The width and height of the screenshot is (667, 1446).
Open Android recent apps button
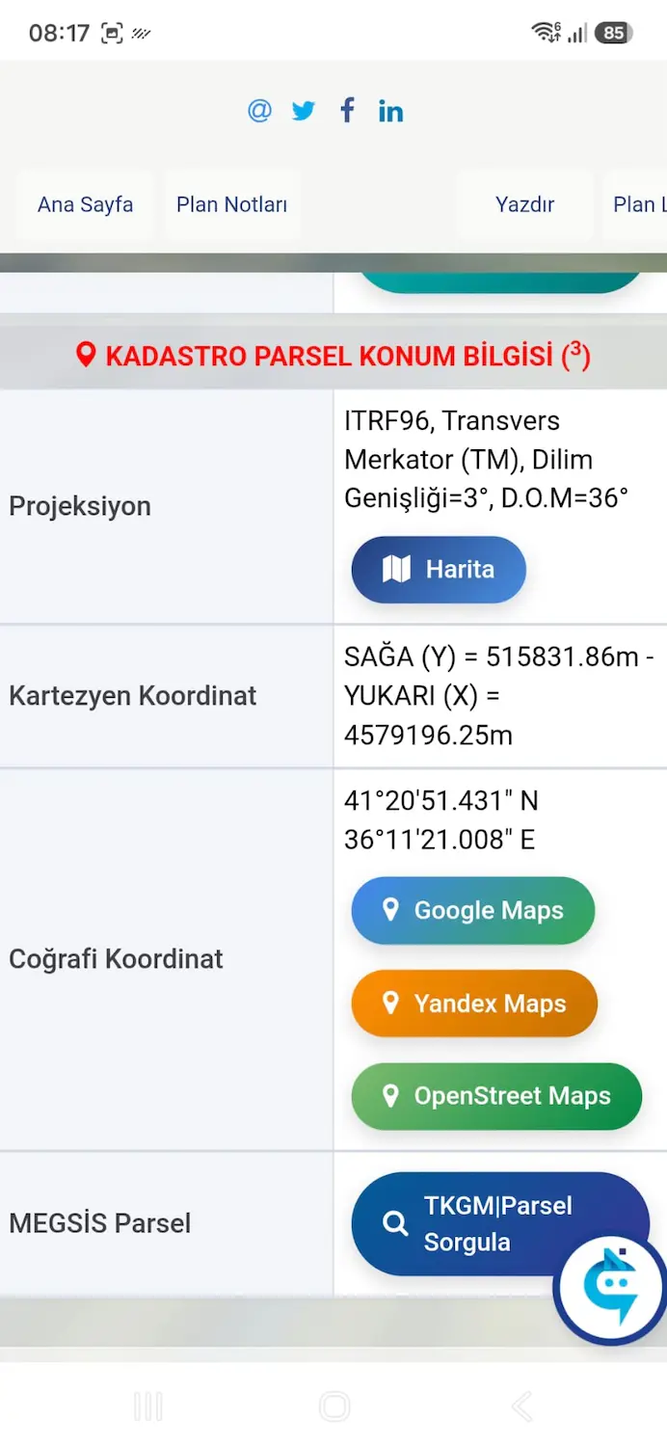147,1406
